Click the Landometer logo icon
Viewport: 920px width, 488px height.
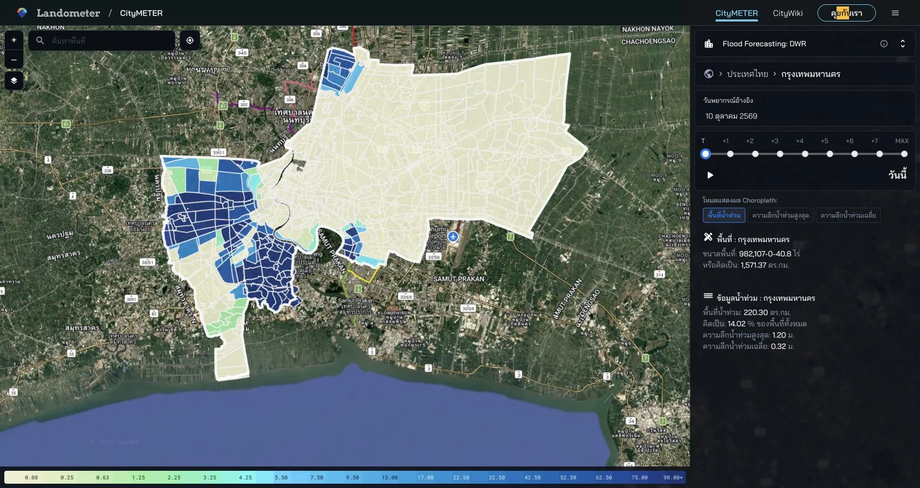coord(22,13)
